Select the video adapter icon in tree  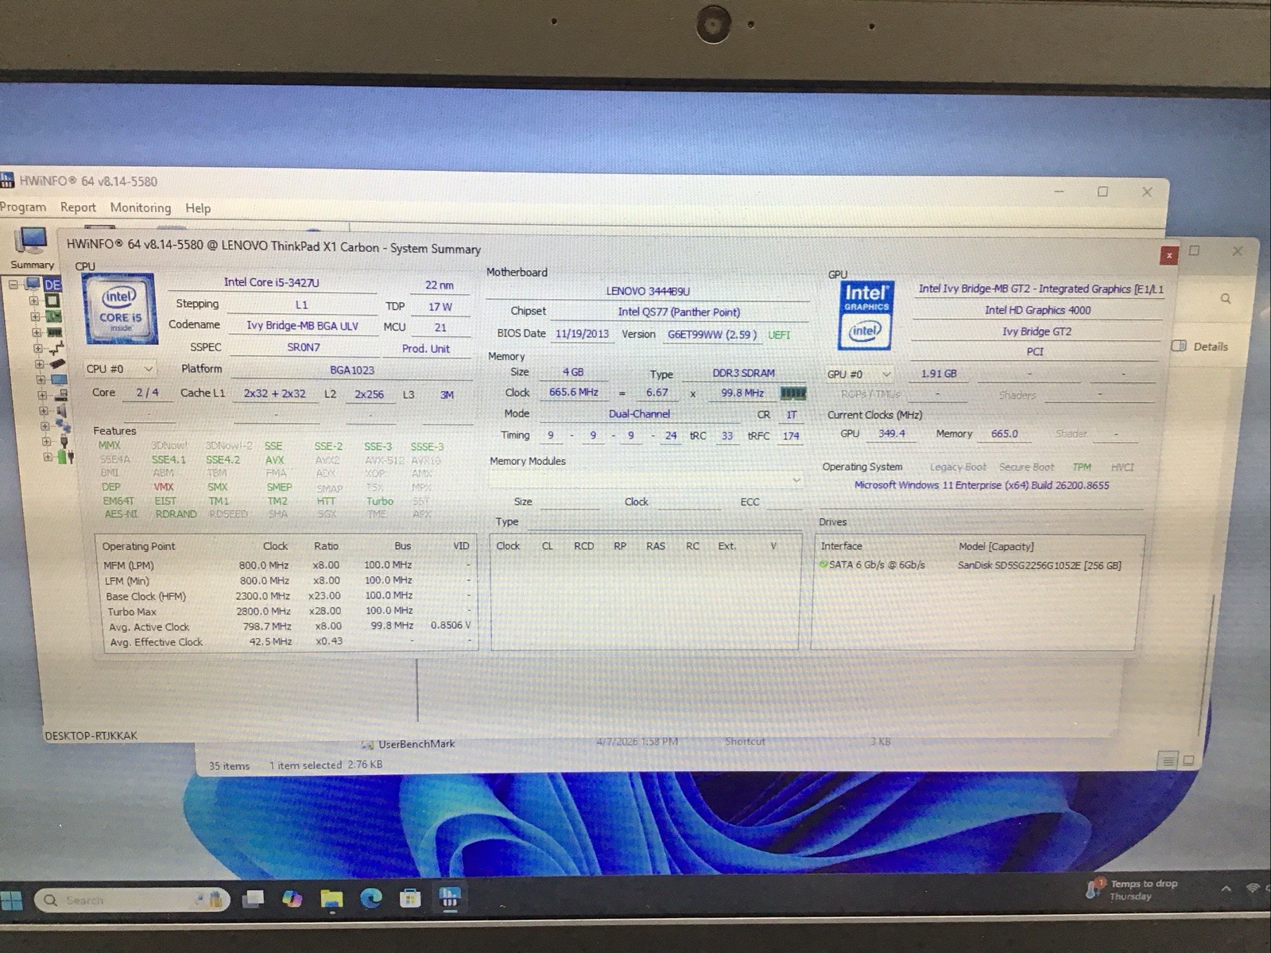pos(59,379)
